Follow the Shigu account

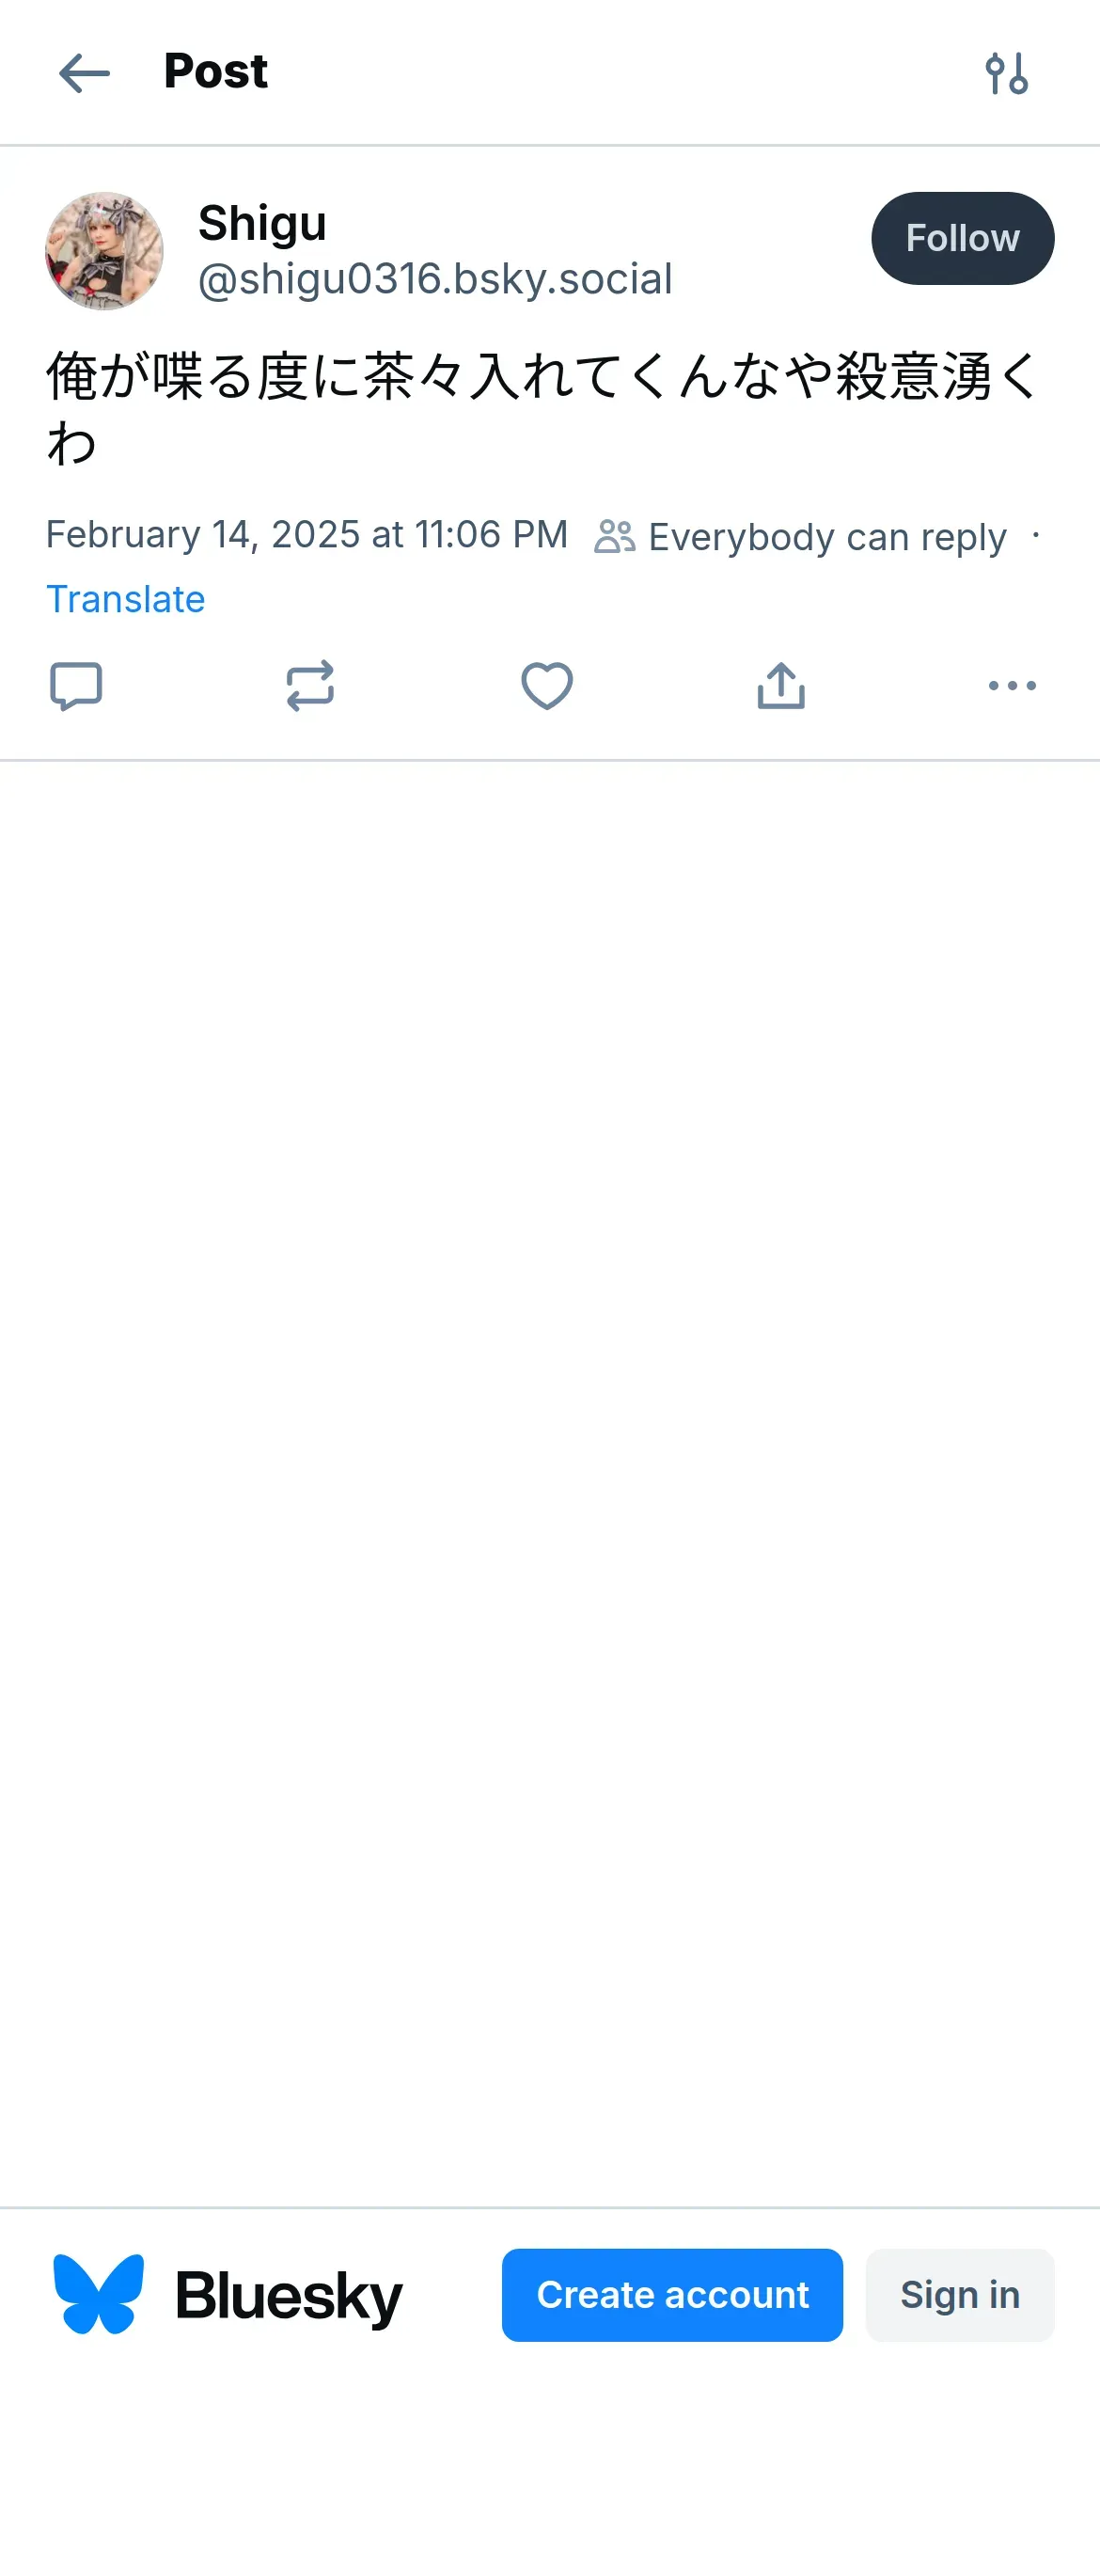pyautogui.click(x=962, y=238)
